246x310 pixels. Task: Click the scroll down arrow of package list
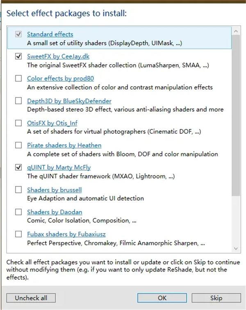click(x=236, y=248)
